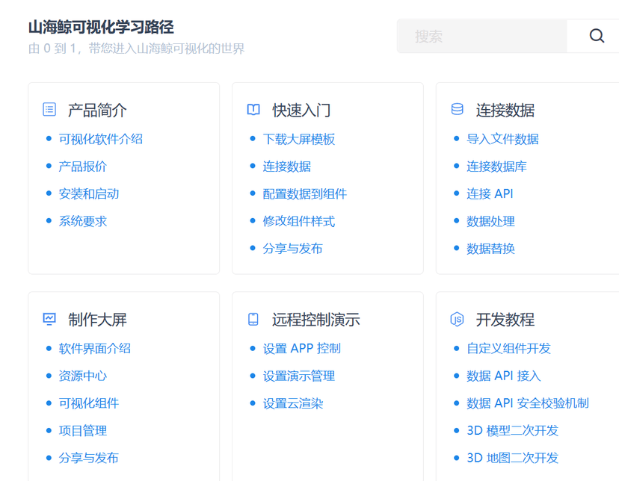
Task: Open the 系统要求 link
Action: coord(83,221)
